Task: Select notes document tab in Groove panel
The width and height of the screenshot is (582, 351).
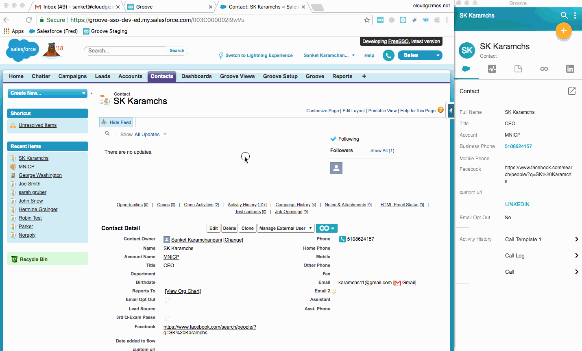Action: [518, 69]
